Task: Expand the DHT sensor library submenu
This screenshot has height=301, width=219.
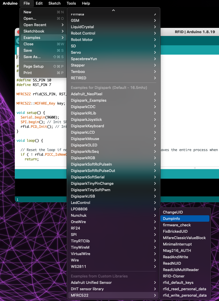Action: tap(113, 289)
